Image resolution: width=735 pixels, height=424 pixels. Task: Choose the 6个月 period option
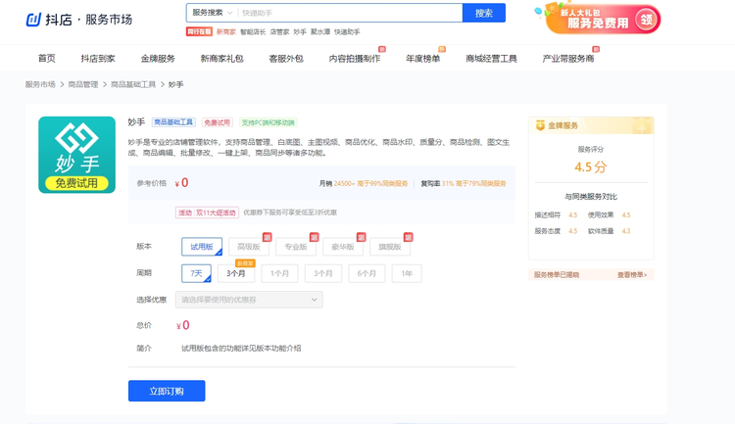(367, 273)
